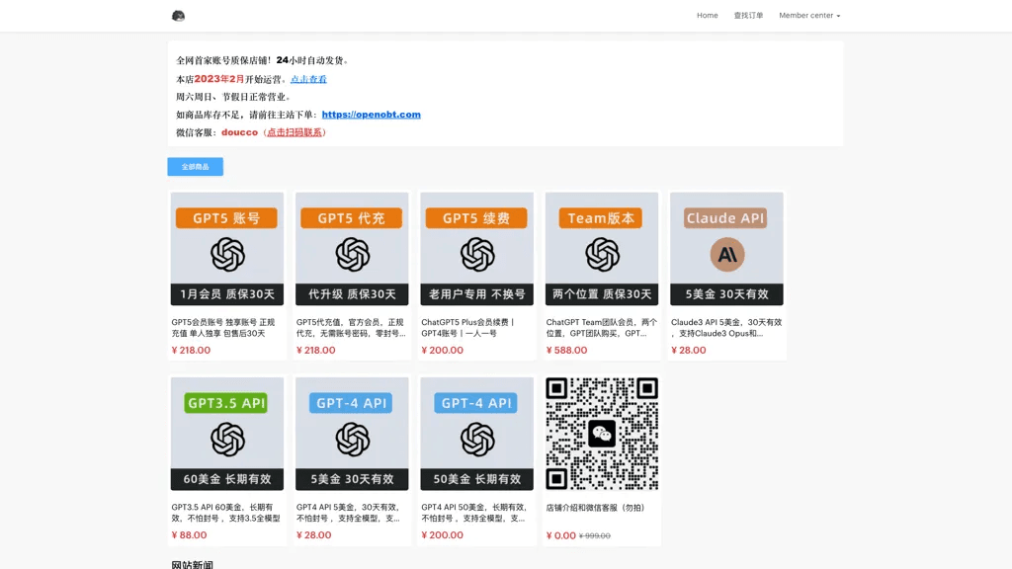Click the OpenAI logo on GPT3.5 API card

(x=227, y=440)
